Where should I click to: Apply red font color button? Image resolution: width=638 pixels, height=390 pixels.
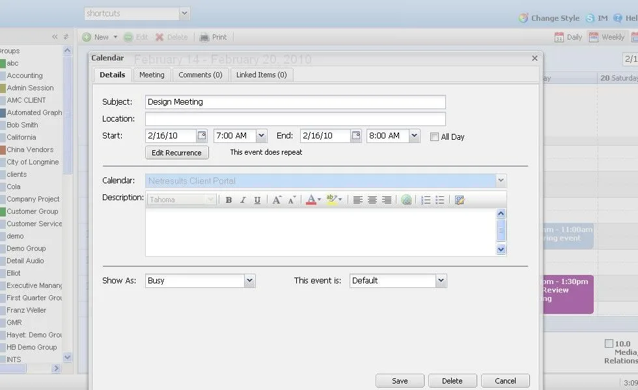point(311,200)
